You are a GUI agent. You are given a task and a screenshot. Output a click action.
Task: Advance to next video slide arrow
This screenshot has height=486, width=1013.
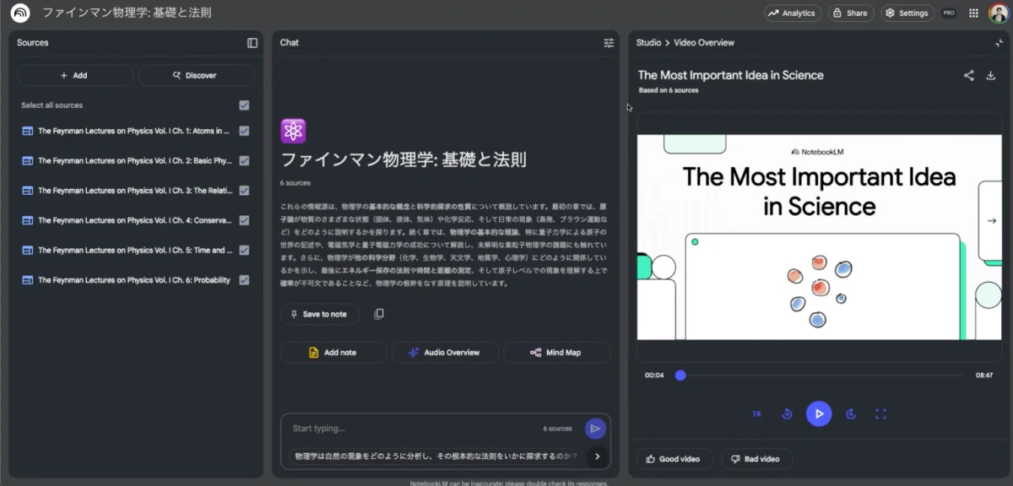click(991, 221)
